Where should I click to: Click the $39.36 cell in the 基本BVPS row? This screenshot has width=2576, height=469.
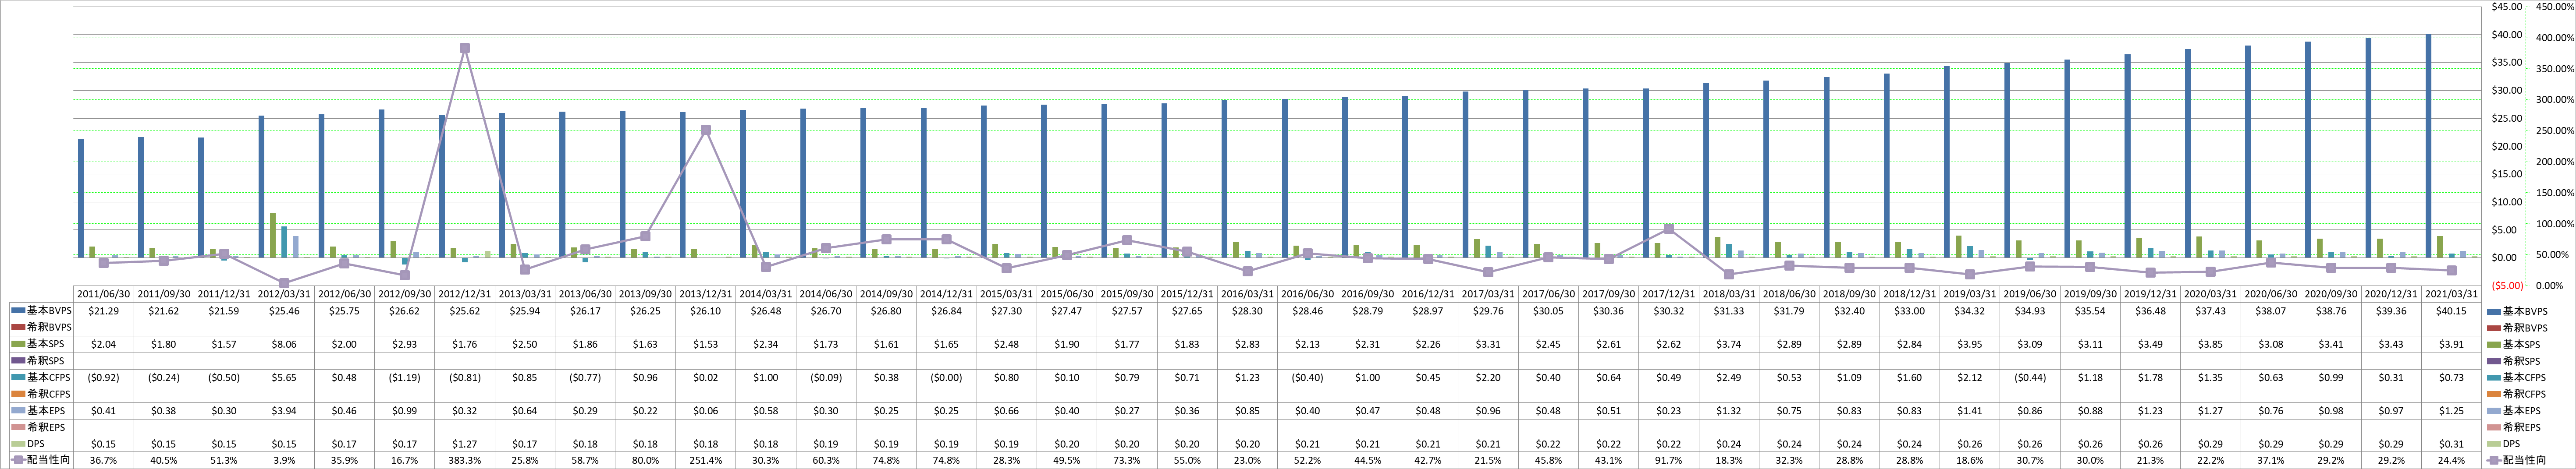tap(2392, 311)
